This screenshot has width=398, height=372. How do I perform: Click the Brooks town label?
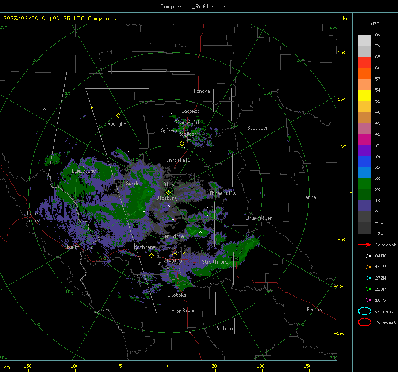coord(314,310)
